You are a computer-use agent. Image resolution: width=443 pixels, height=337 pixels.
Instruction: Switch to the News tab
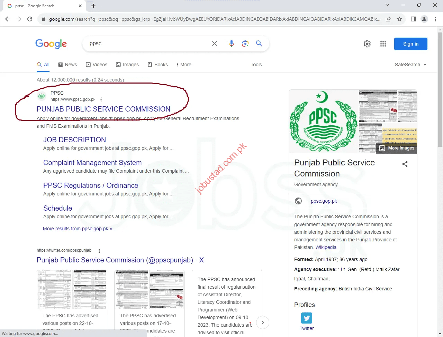tap(67, 65)
